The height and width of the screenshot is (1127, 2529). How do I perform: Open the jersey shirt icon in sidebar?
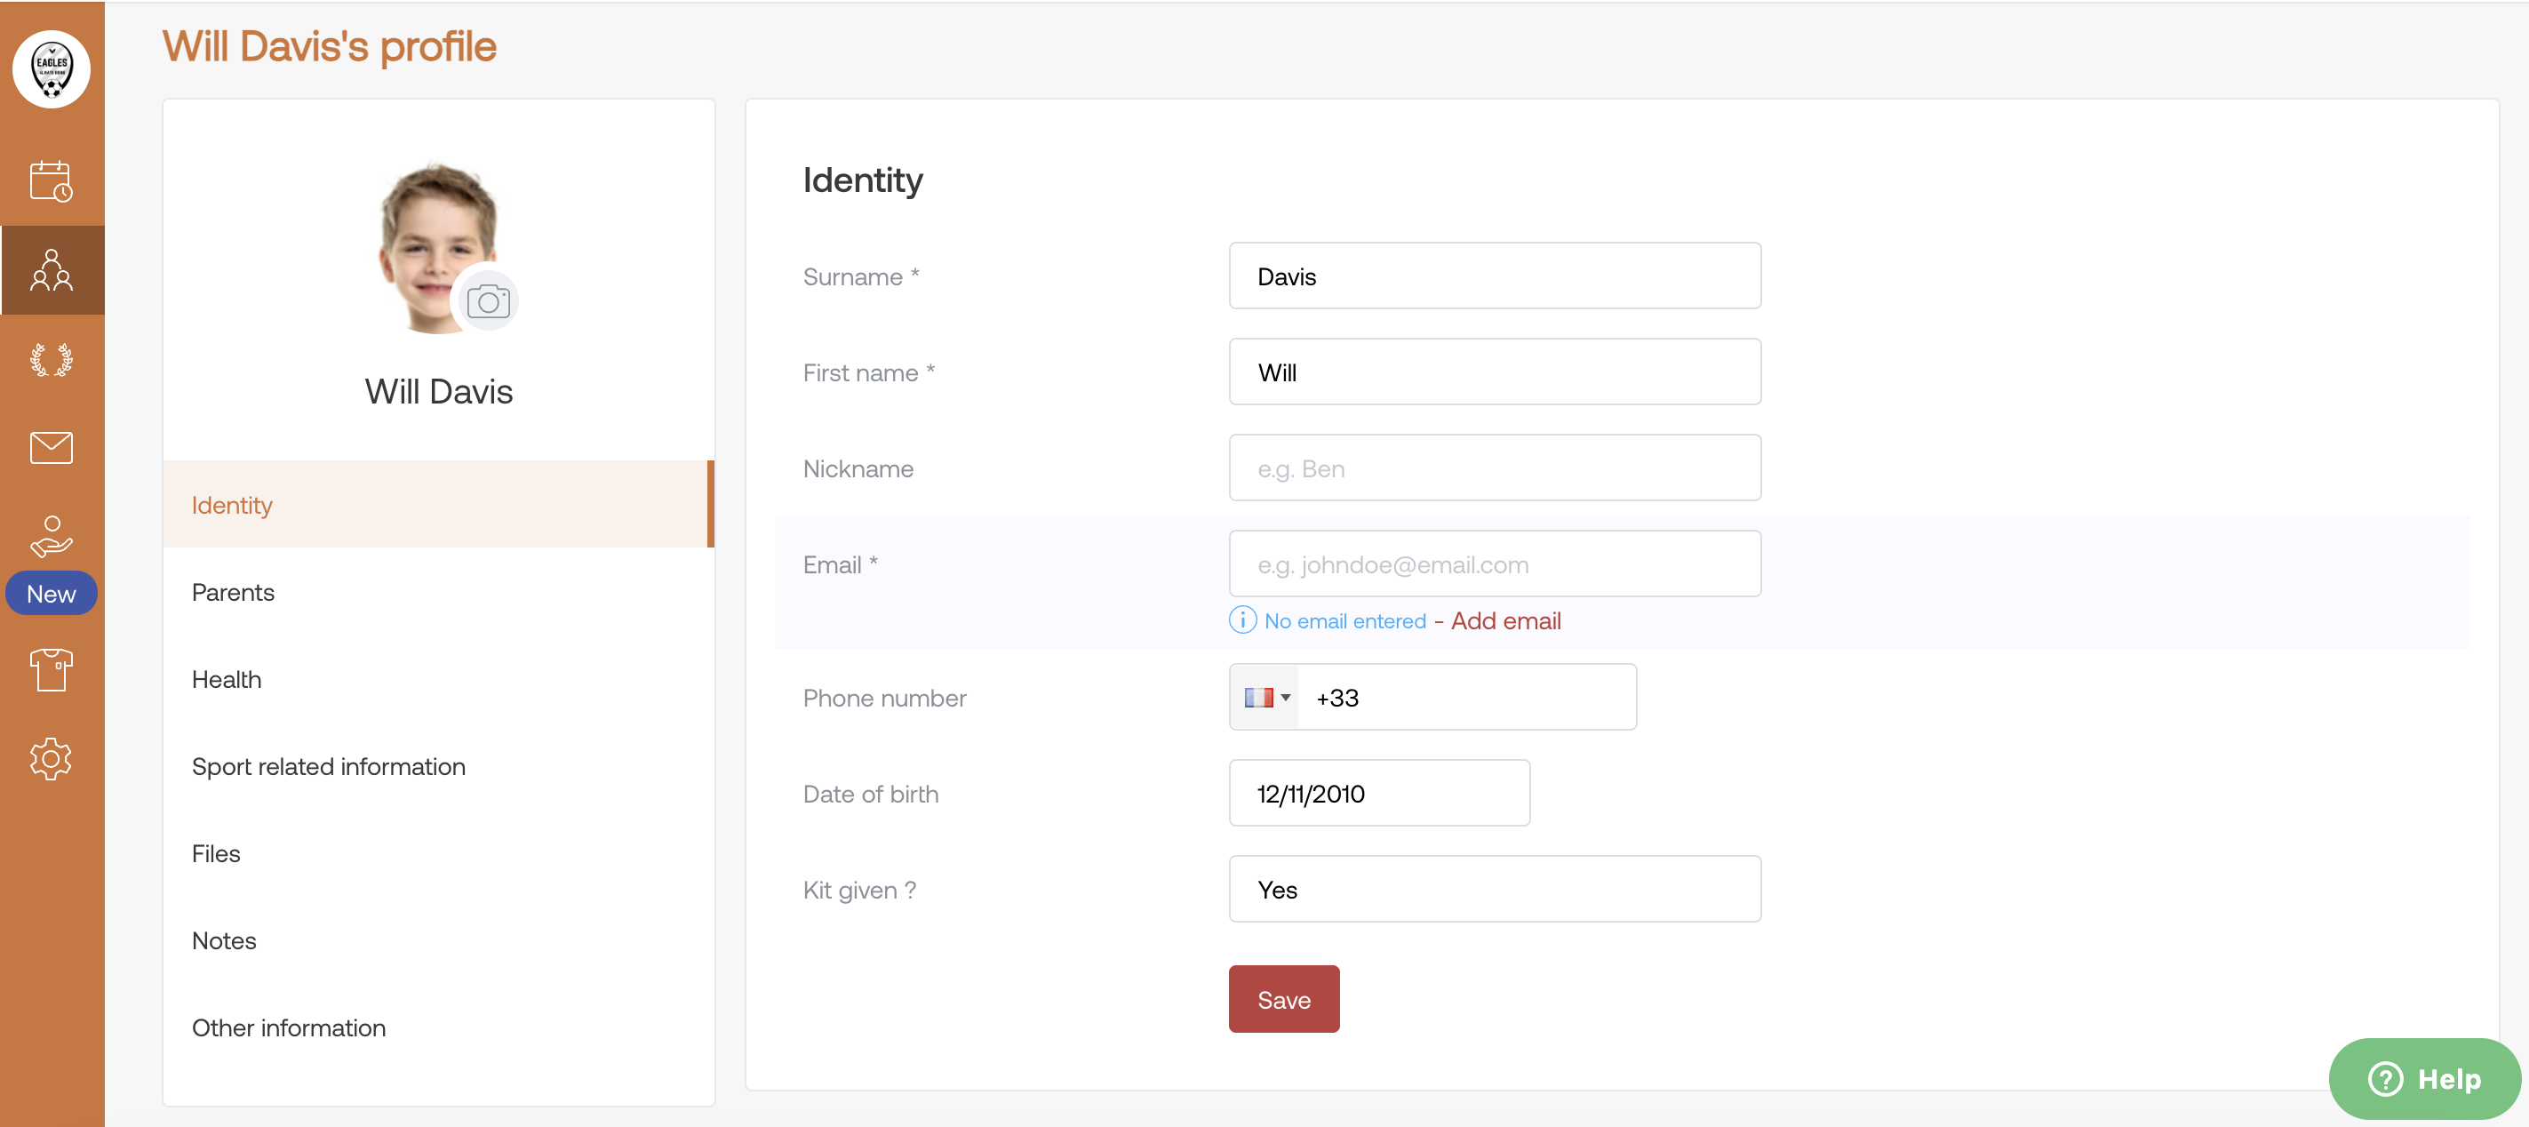tap(51, 669)
